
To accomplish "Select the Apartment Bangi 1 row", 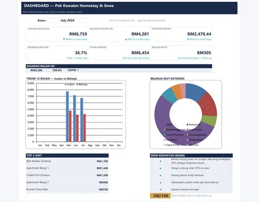I will 67,168.
